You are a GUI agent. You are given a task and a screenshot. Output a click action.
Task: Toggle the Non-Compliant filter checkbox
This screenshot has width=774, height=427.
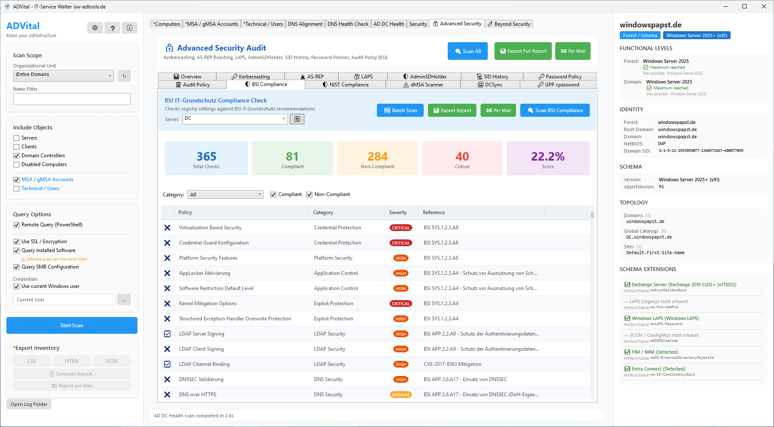point(309,194)
